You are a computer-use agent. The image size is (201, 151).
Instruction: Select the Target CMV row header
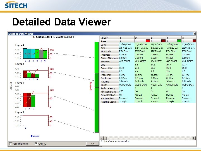click(x=109, y=68)
